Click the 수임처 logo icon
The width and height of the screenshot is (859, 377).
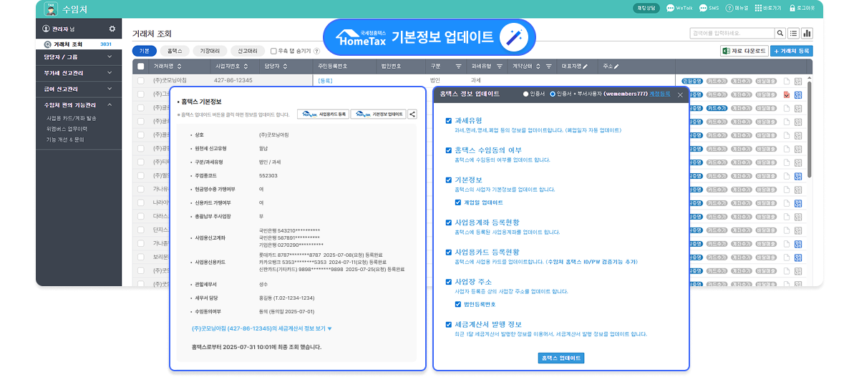51,9
